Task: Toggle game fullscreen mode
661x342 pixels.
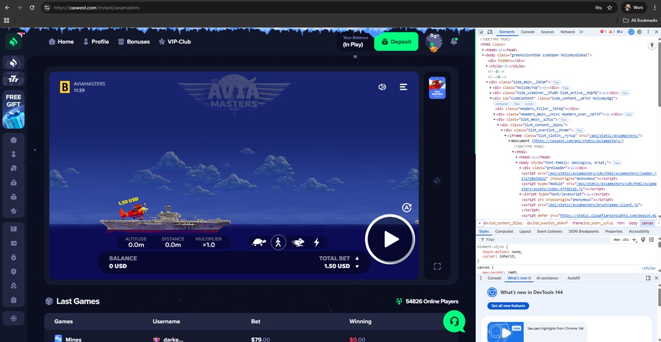Action: (x=437, y=267)
